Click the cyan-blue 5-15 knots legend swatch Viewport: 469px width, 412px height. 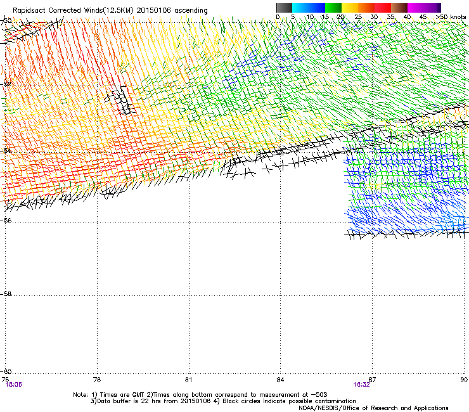tap(309, 8)
